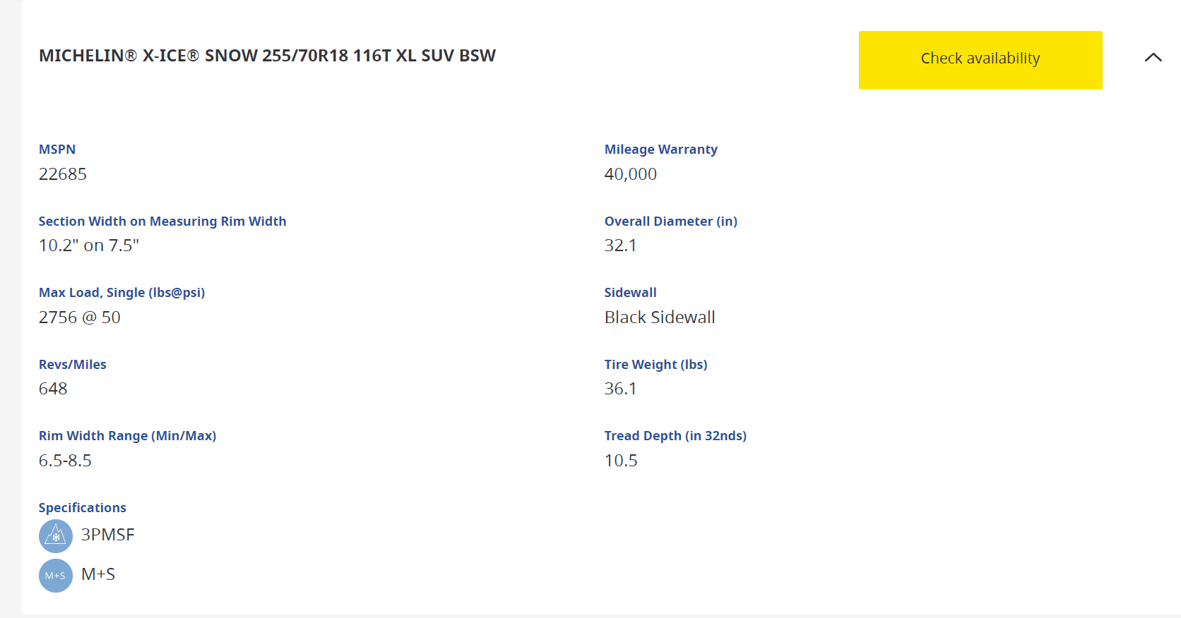1181x618 pixels.
Task: Click the M+S round badge icon
Action: pos(56,576)
